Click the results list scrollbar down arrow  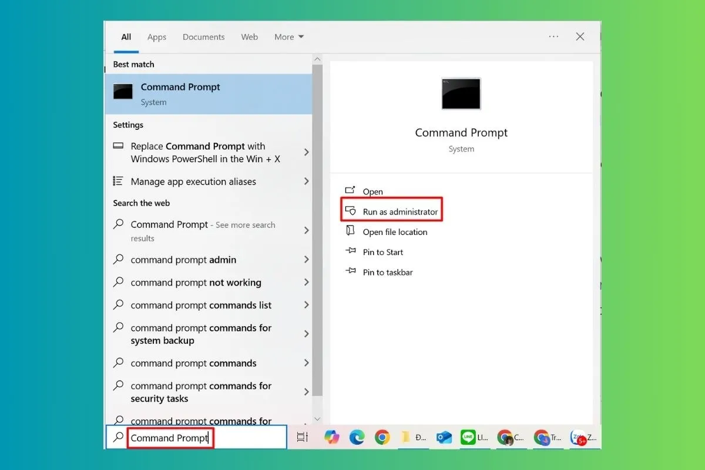[x=317, y=419]
